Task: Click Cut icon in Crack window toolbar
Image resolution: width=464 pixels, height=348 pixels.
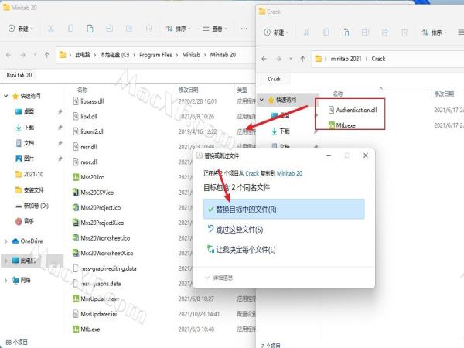Action: click(306, 32)
